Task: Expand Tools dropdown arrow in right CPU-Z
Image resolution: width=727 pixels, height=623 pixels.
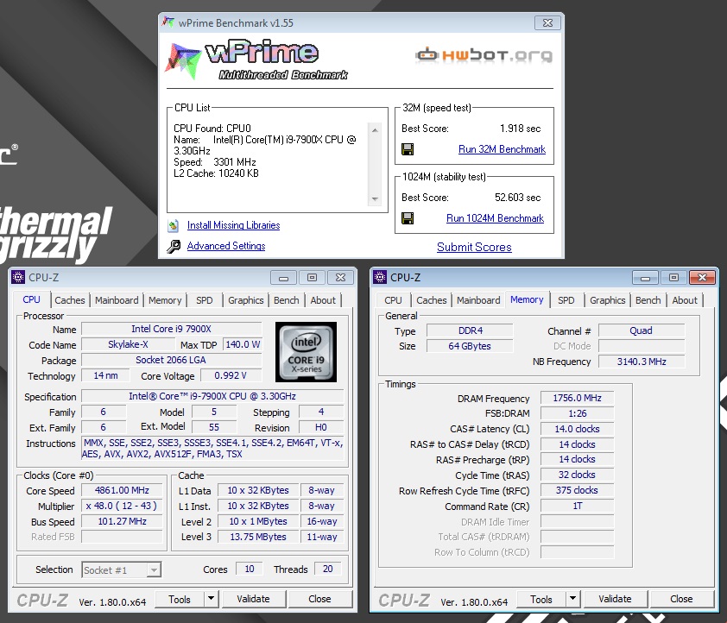Action: point(572,599)
